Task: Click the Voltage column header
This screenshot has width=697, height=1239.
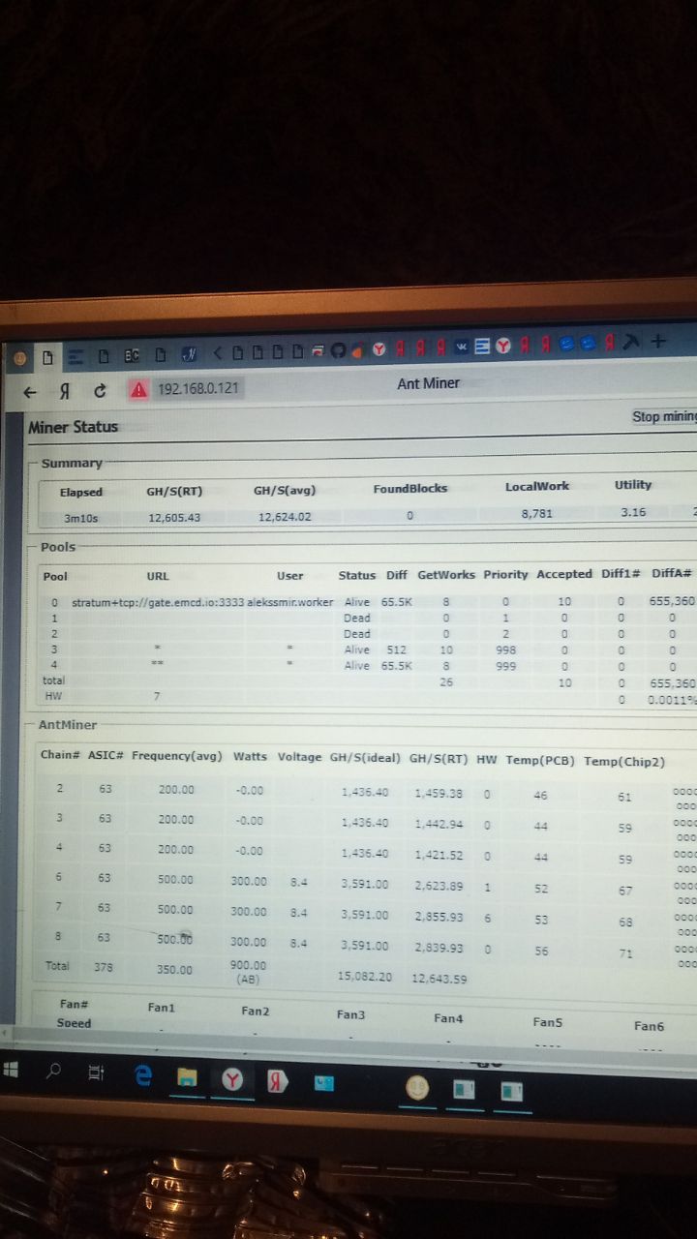Action: pyautogui.click(x=299, y=756)
